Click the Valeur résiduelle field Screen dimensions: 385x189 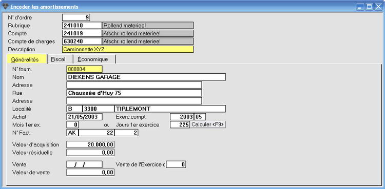click(x=90, y=153)
